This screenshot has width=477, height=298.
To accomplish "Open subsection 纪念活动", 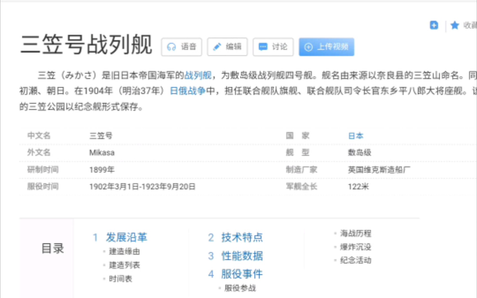I will pyautogui.click(x=356, y=260).
